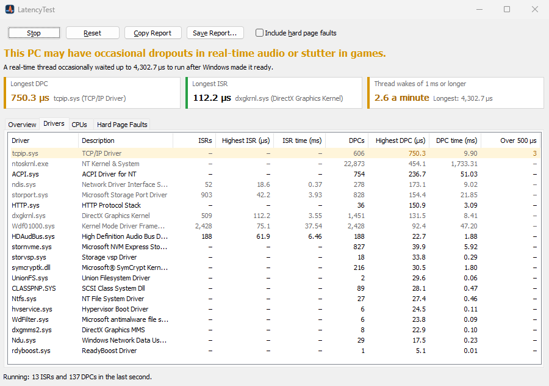Select the Ntfs.sys row
Screen dimensions: 549x386
(x=274, y=299)
